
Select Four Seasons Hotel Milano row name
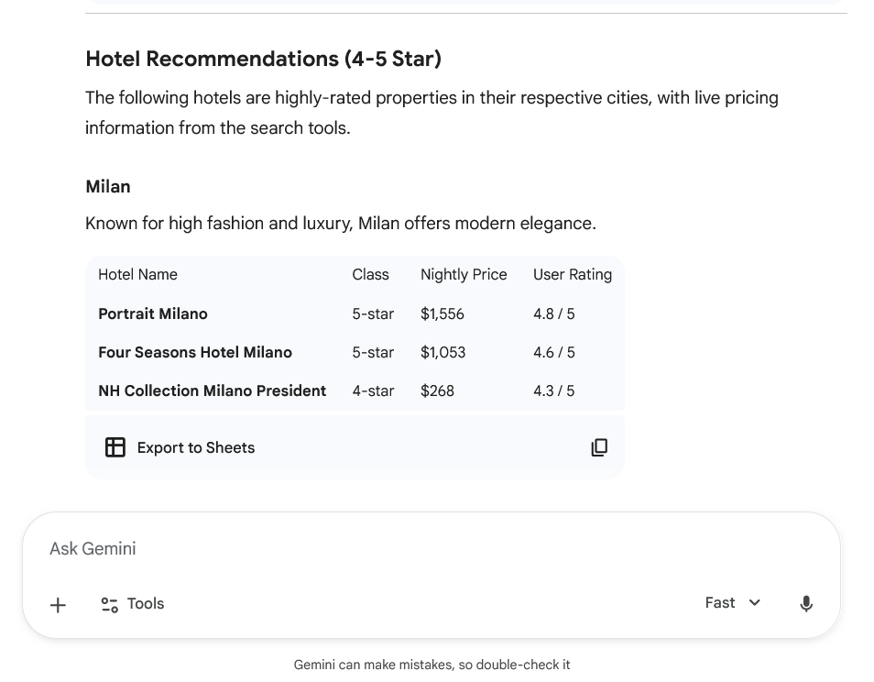(195, 352)
